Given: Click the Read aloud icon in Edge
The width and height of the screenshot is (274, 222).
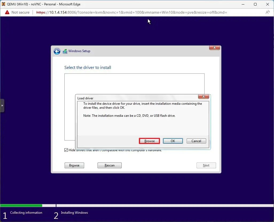Looking at the screenshot, I should pyautogui.click(x=268, y=12).
